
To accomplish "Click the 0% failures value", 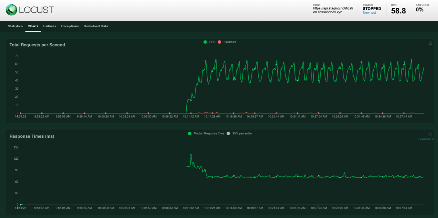I will pos(420,10).
